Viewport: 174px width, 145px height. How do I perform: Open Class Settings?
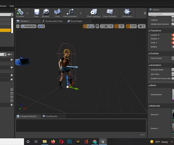(x=94, y=13)
